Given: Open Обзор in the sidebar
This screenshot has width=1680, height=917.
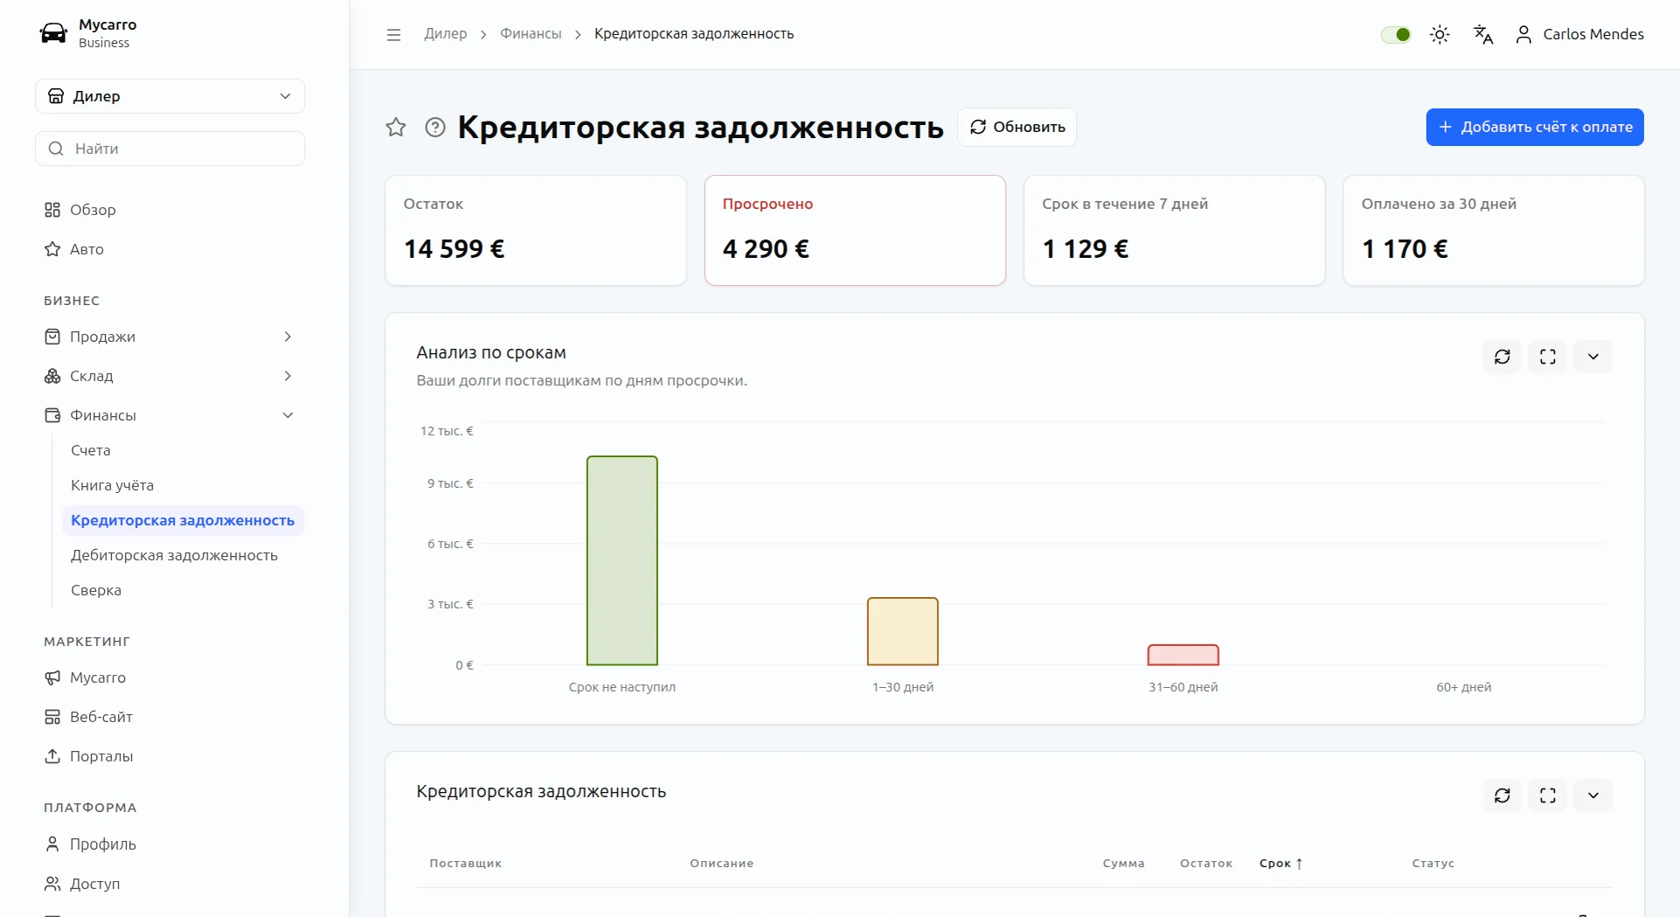Looking at the screenshot, I should click(x=170, y=210).
